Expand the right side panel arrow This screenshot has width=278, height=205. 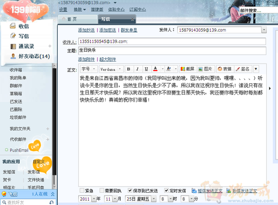270,88
